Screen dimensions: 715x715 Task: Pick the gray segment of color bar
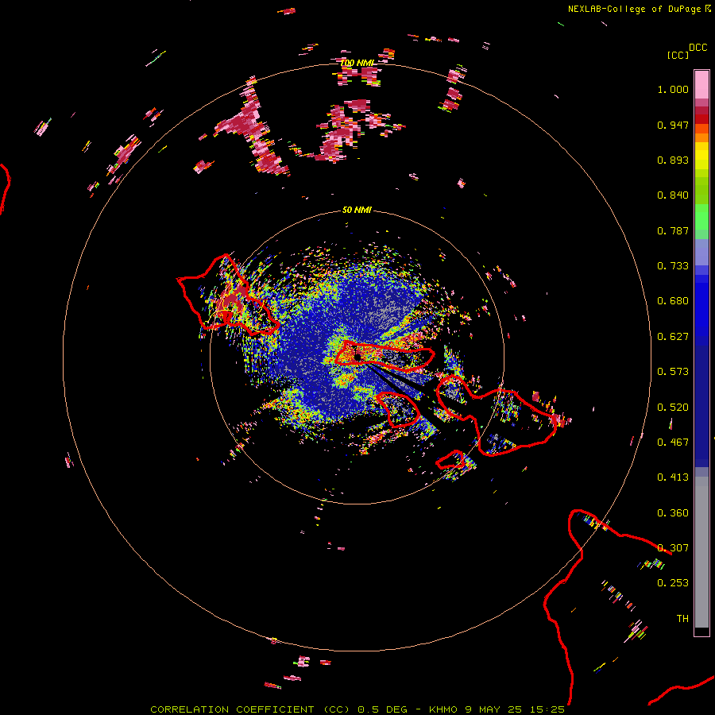pos(701,552)
